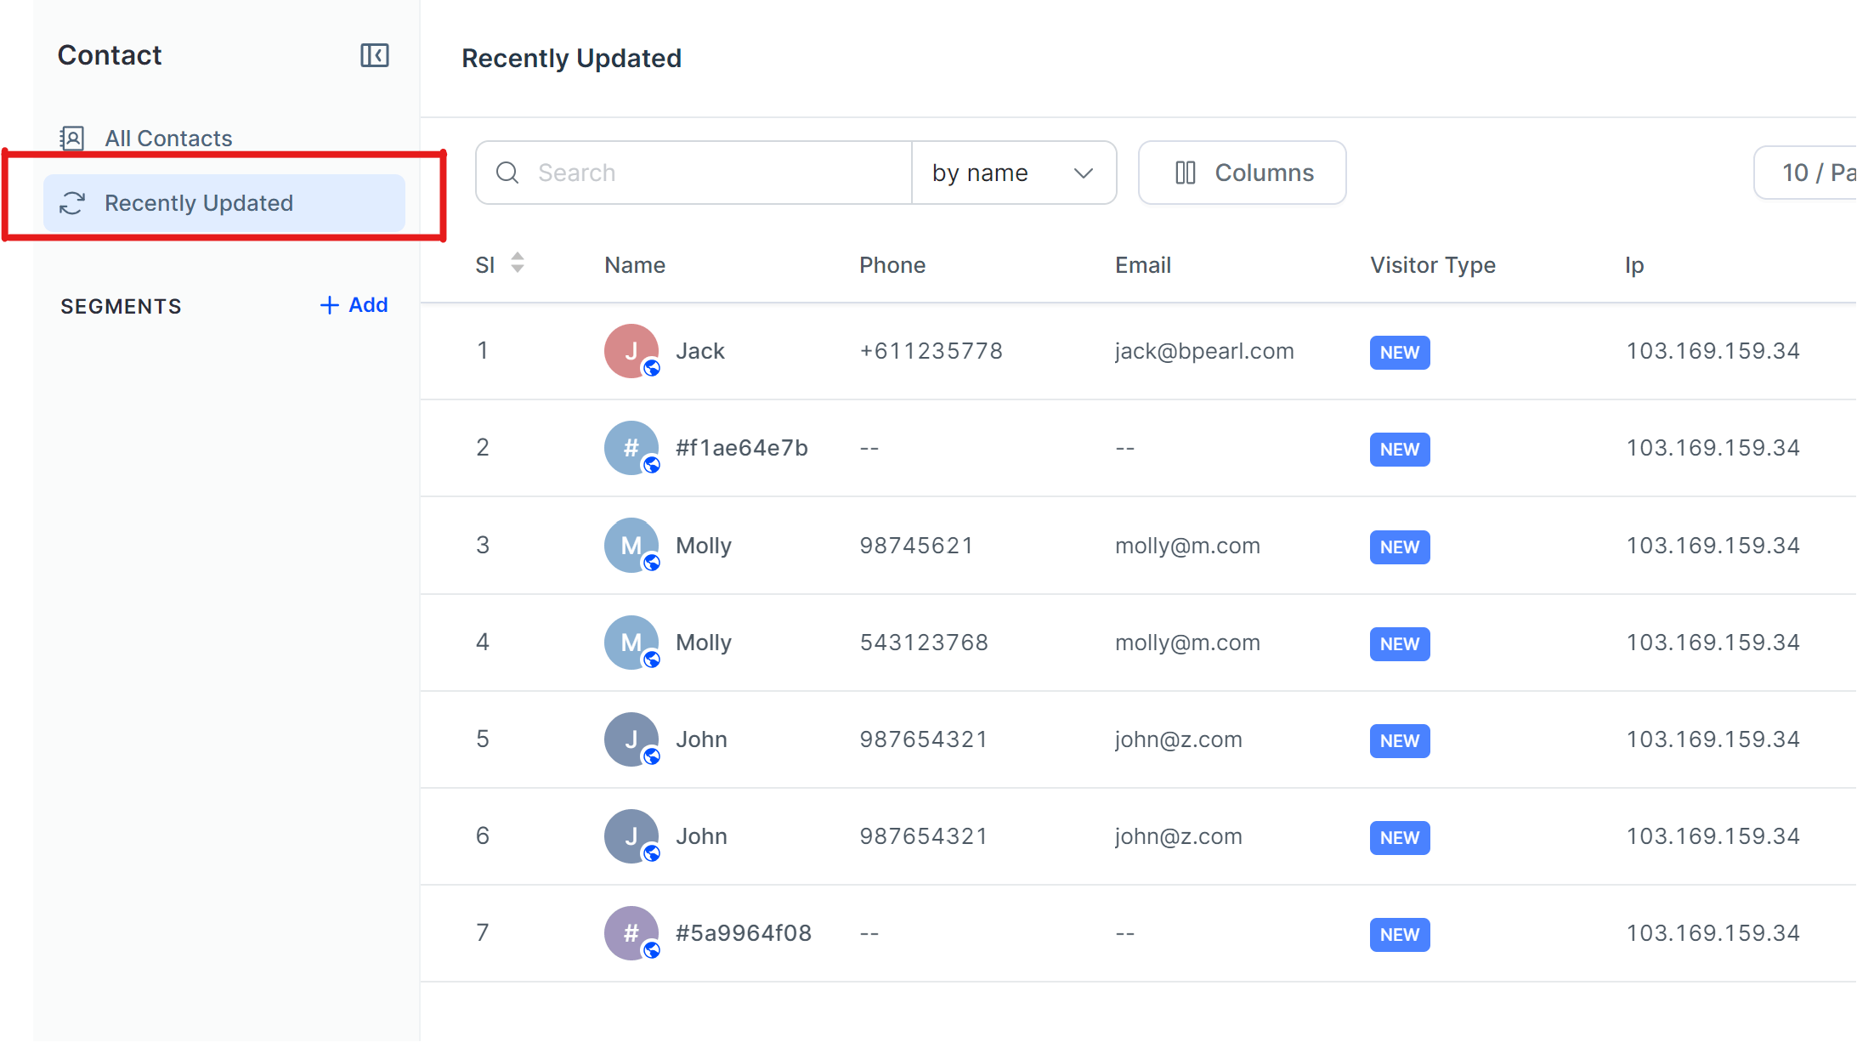Sort by Sl column arrows
Image resolution: width=1857 pixels, height=1042 pixels.
coord(518,263)
